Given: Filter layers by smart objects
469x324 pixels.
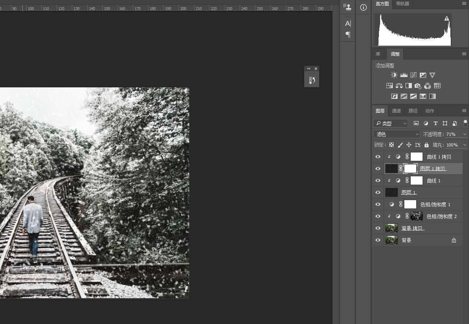Looking at the screenshot, I should 455,123.
